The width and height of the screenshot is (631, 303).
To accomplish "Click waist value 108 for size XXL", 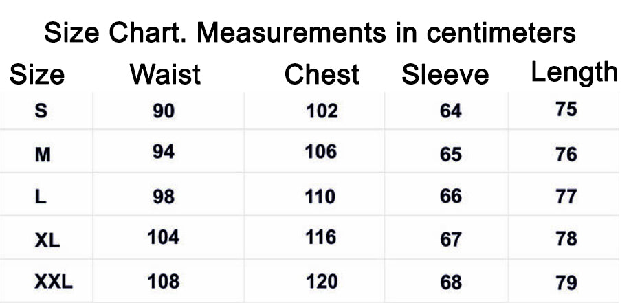I will 164,282.
